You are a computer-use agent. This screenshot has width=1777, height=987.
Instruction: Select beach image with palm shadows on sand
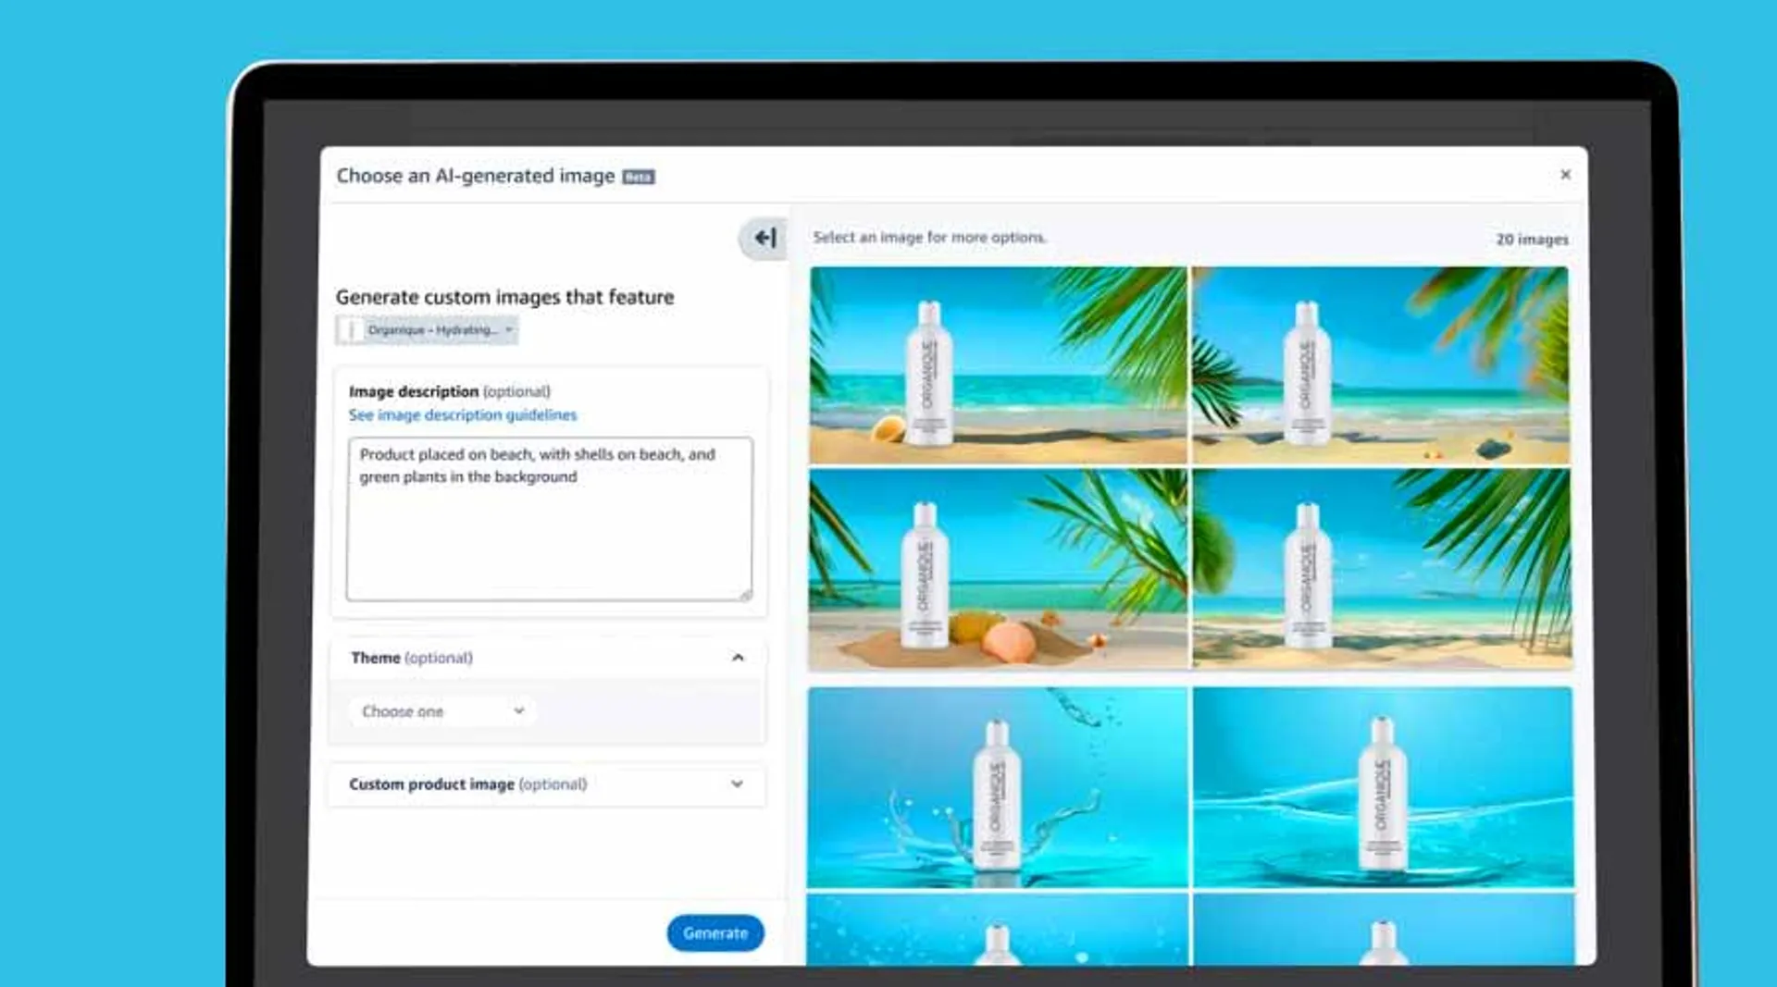click(x=1382, y=569)
